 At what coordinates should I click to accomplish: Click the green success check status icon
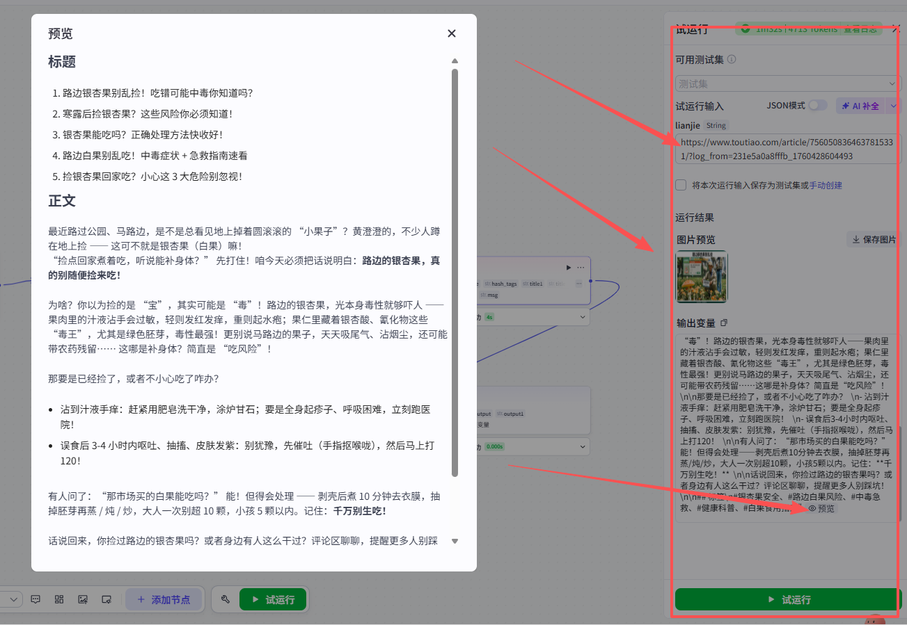click(746, 29)
